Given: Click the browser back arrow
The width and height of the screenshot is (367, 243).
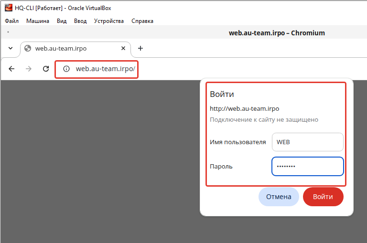Looking at the screenshot, I should point(11,69).
